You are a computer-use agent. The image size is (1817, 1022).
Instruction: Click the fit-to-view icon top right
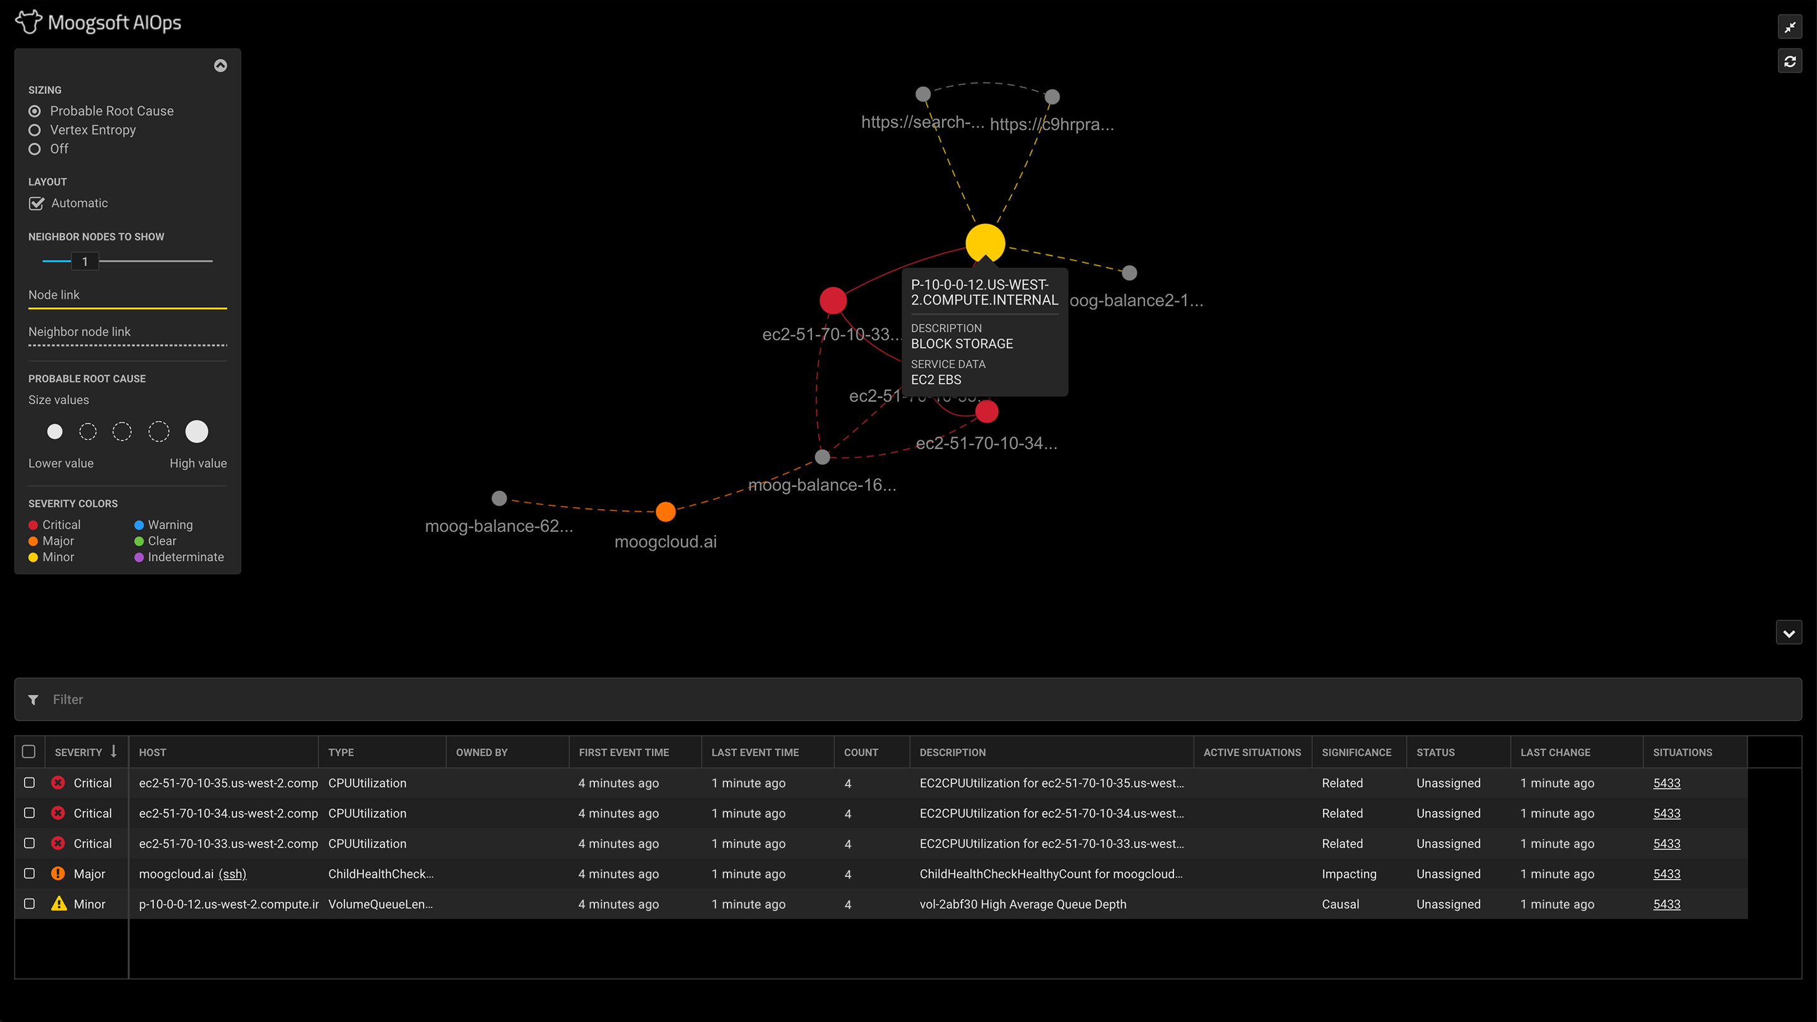pos(1791,28)
